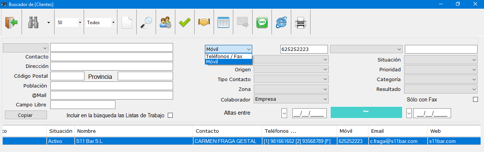Image resolution: width=484 pixels, height=152 pixels.
Task: Sort by the Contacto column header
Action: [227, 131]
